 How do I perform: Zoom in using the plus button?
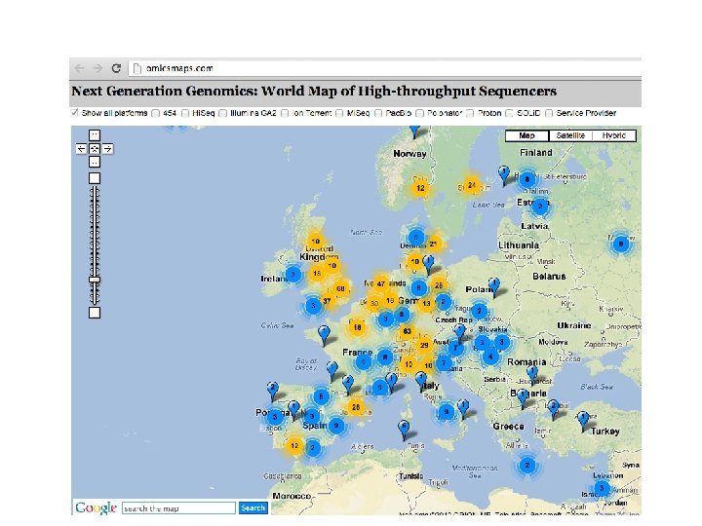pos(95,178)
